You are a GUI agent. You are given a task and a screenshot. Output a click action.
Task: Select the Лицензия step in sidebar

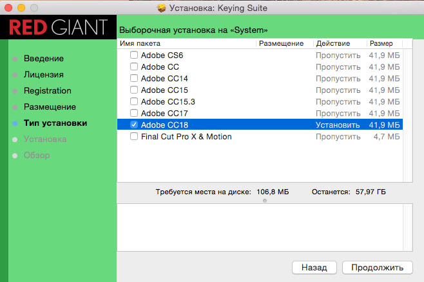pyautogui.click(x=44, y=74)
